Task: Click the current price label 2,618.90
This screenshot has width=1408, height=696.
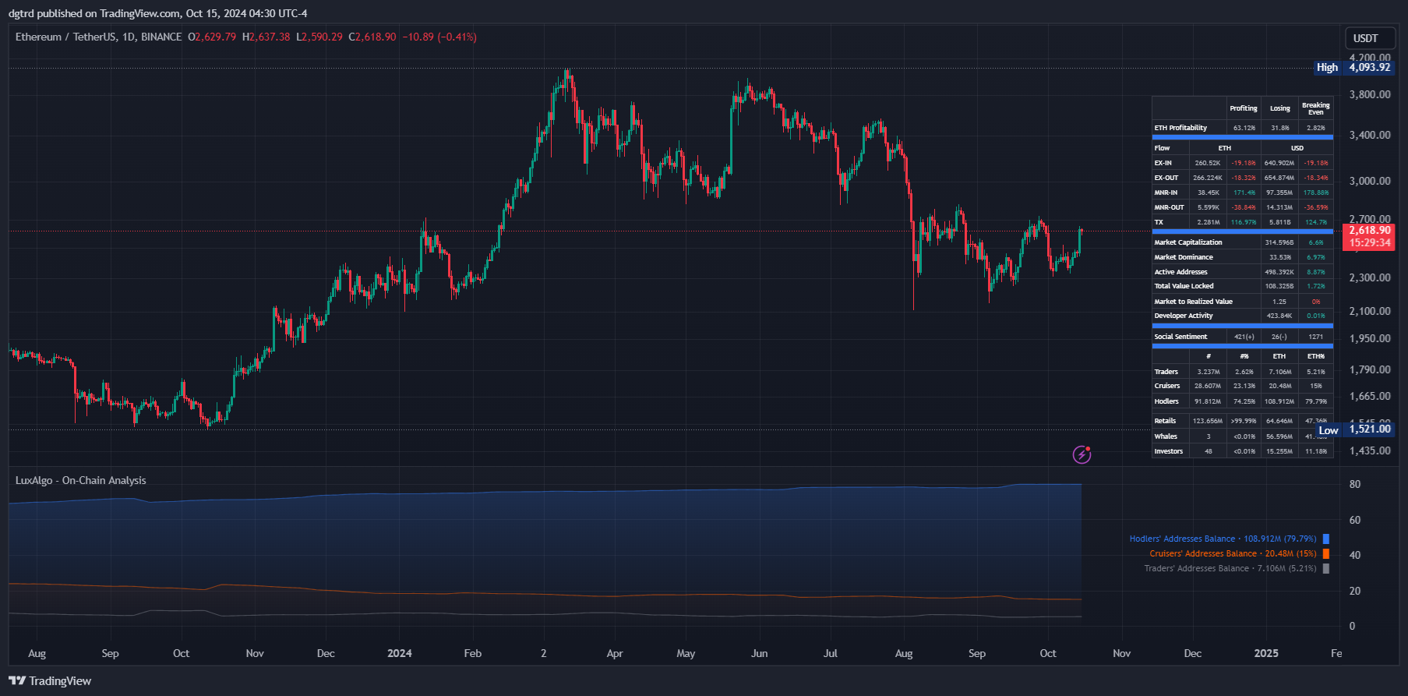Action: pyautogui.click(x=1369, y=230)
